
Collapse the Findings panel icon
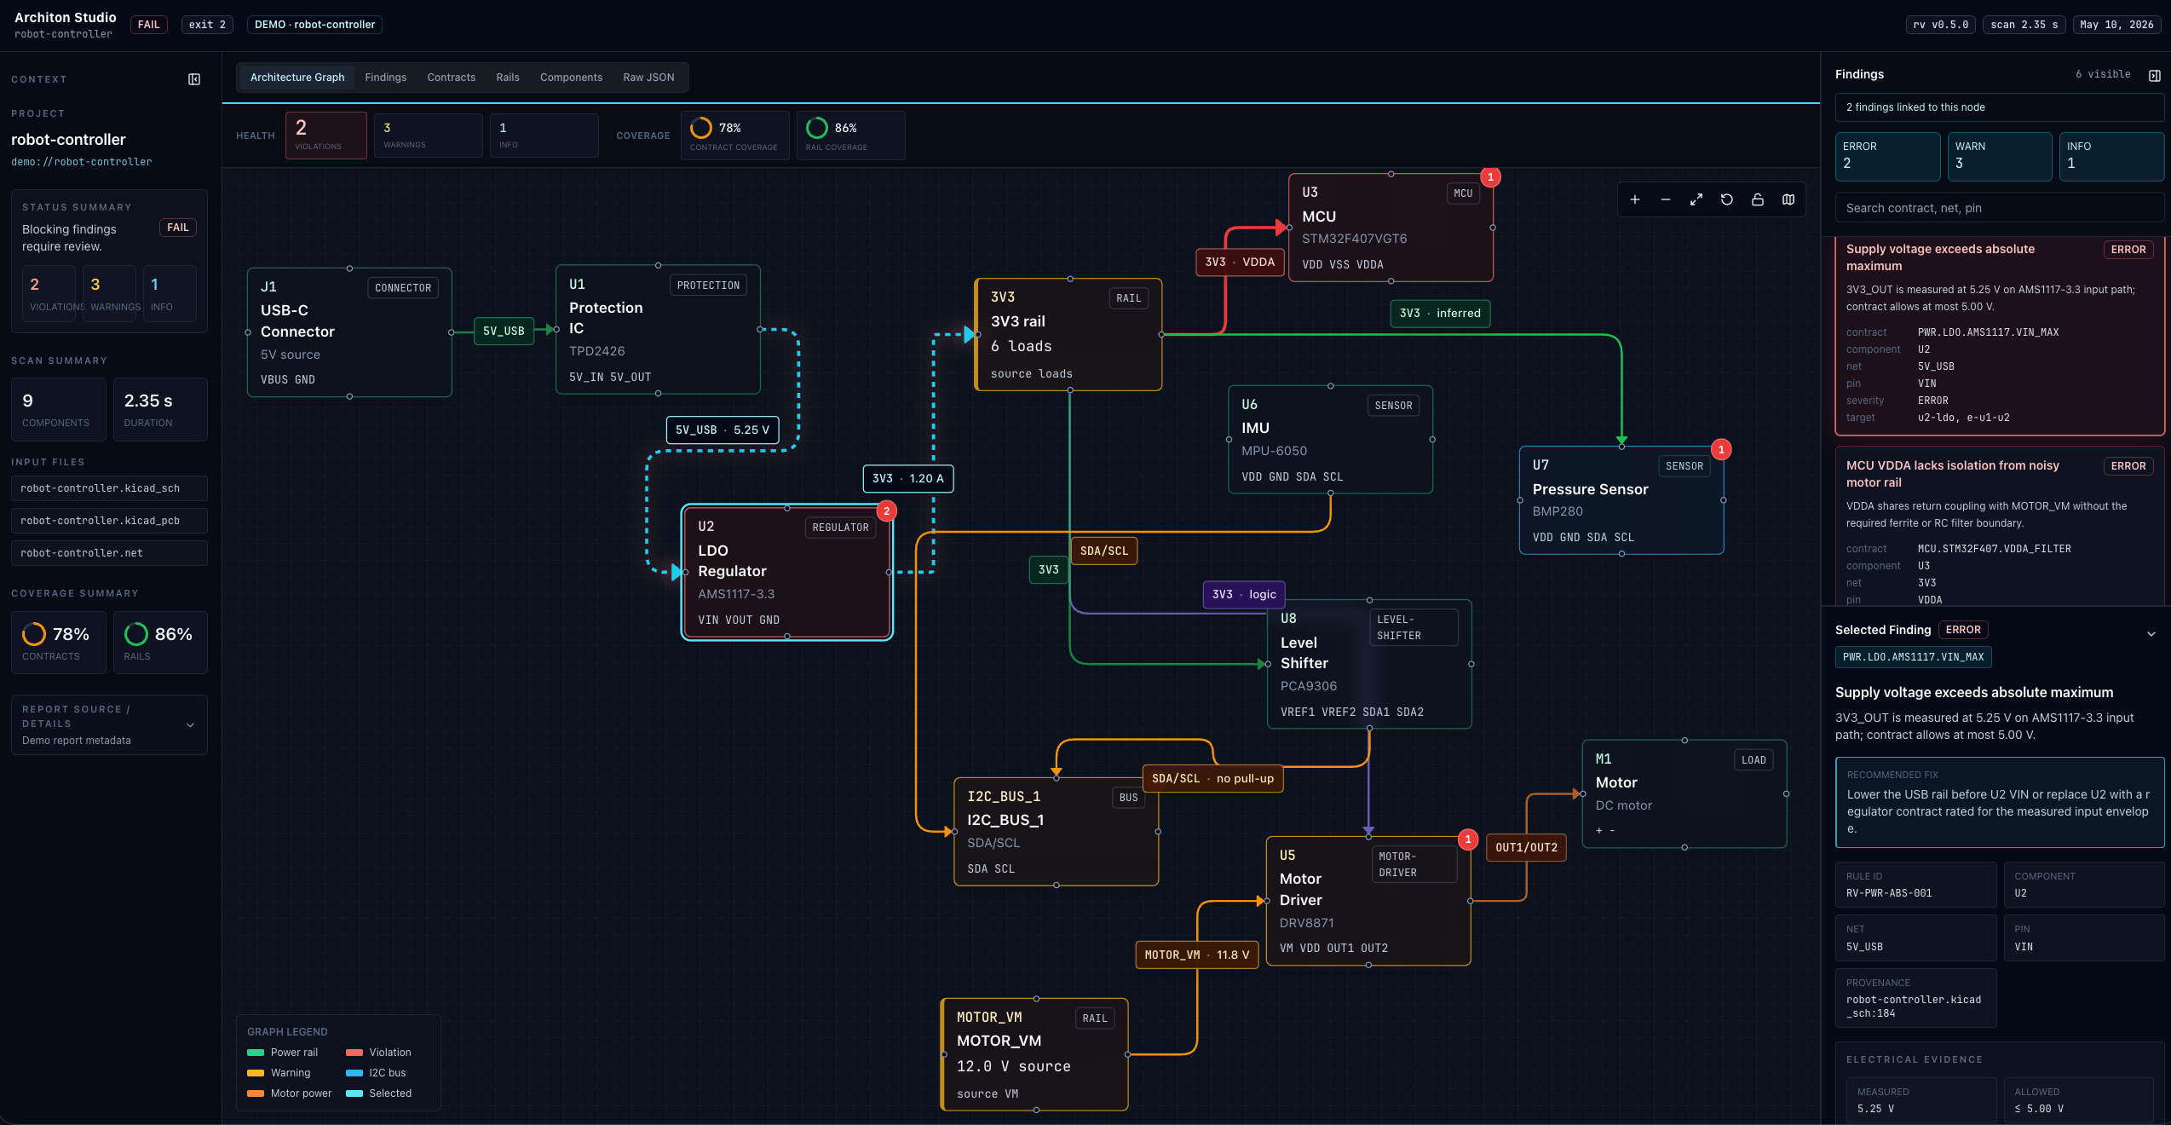tap(2154, 75)
